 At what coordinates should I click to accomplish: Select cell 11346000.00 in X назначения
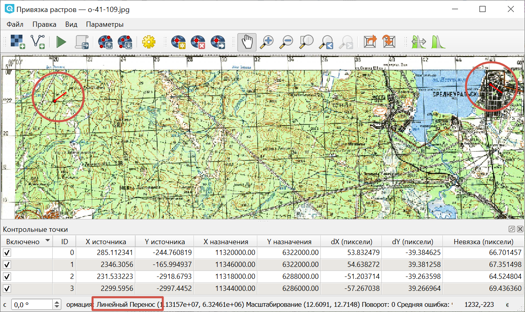coord(226,265)
